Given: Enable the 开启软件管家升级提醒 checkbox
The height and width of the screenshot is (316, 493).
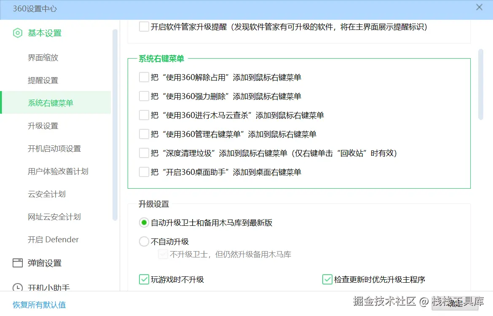Looking at the screenshot, I should [144, 27].
